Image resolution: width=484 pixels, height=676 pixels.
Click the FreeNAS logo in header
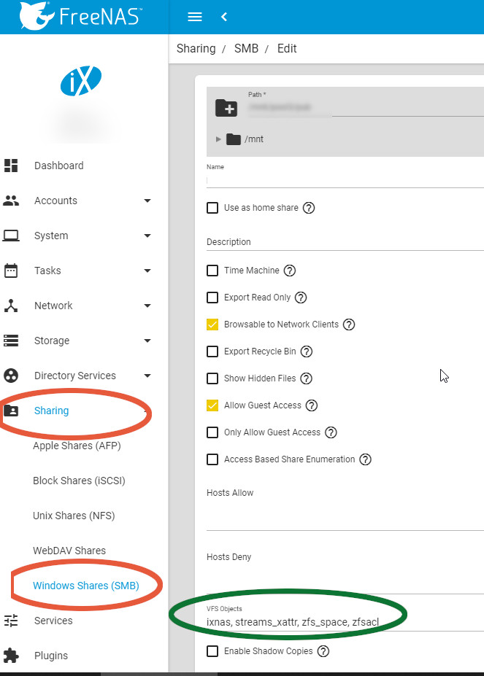(80, 16)
